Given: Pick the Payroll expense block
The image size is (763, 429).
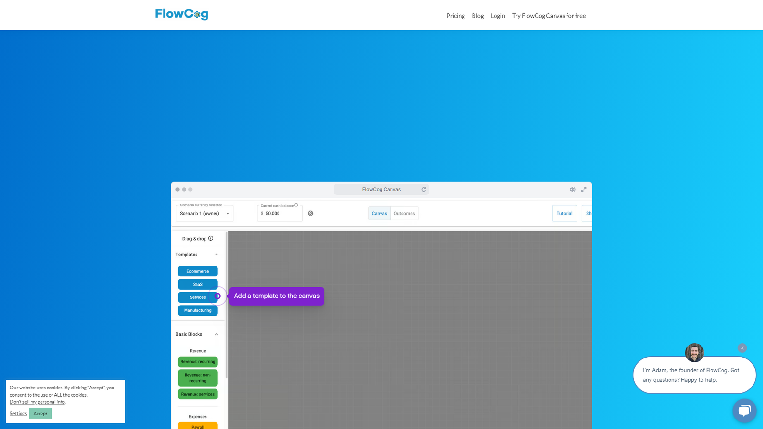Looking at the screenshot, I should [x=198, y=426].
